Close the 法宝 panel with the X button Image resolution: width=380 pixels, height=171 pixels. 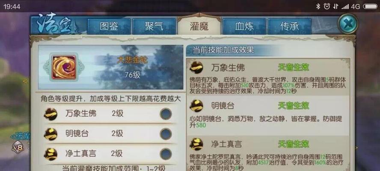click(348, 24)
